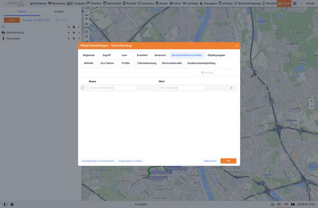
Task: Switch to the Serviceintervalle tab
Action: pyautogui.click(x=172, y=63)
